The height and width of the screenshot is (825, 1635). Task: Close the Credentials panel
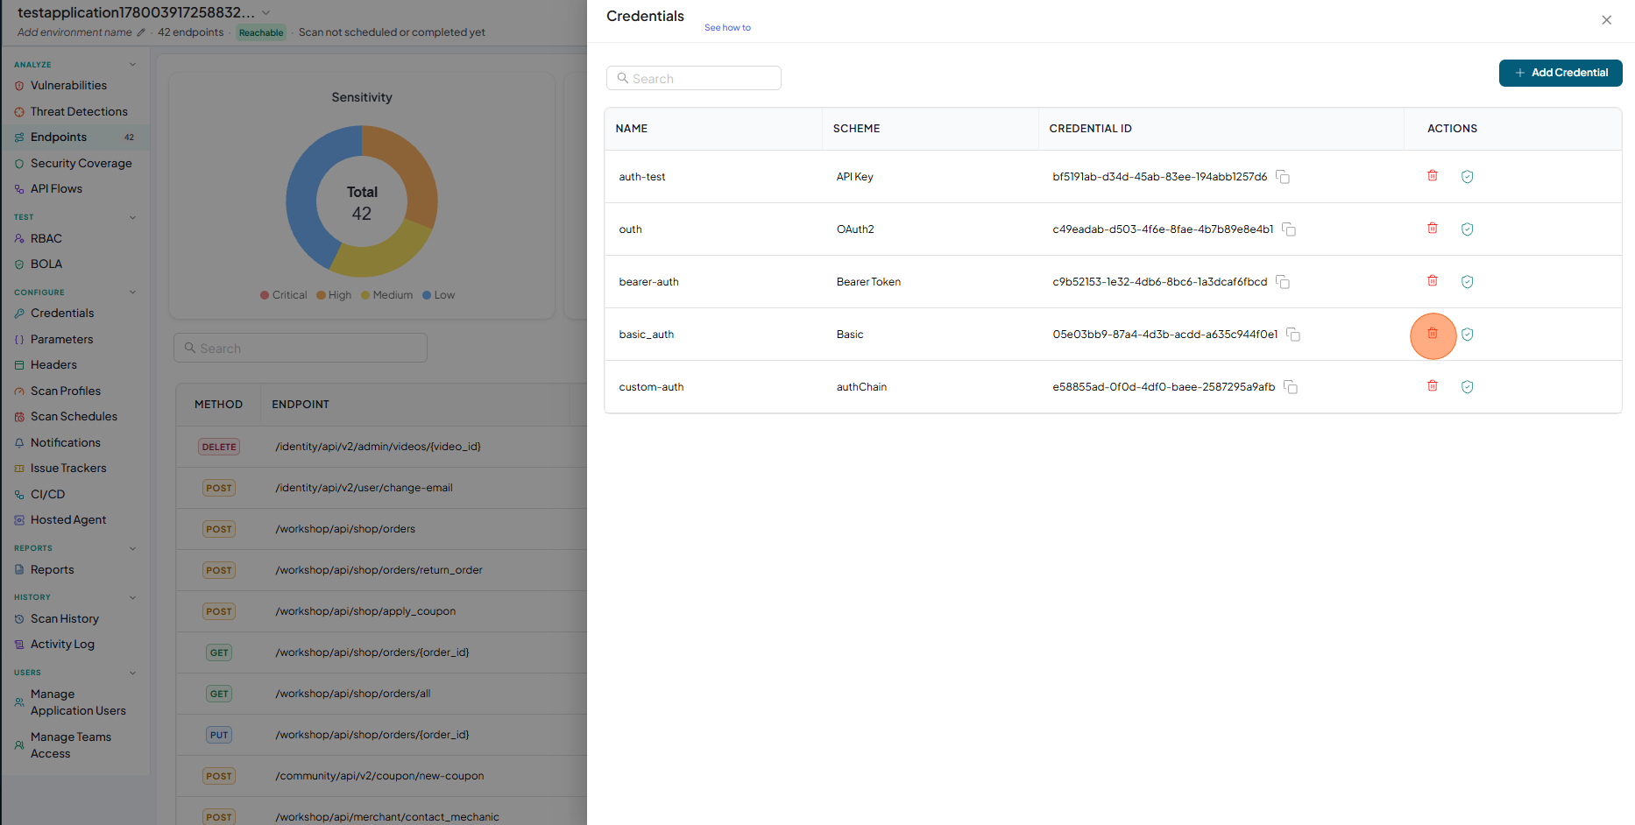point(1607,20)
